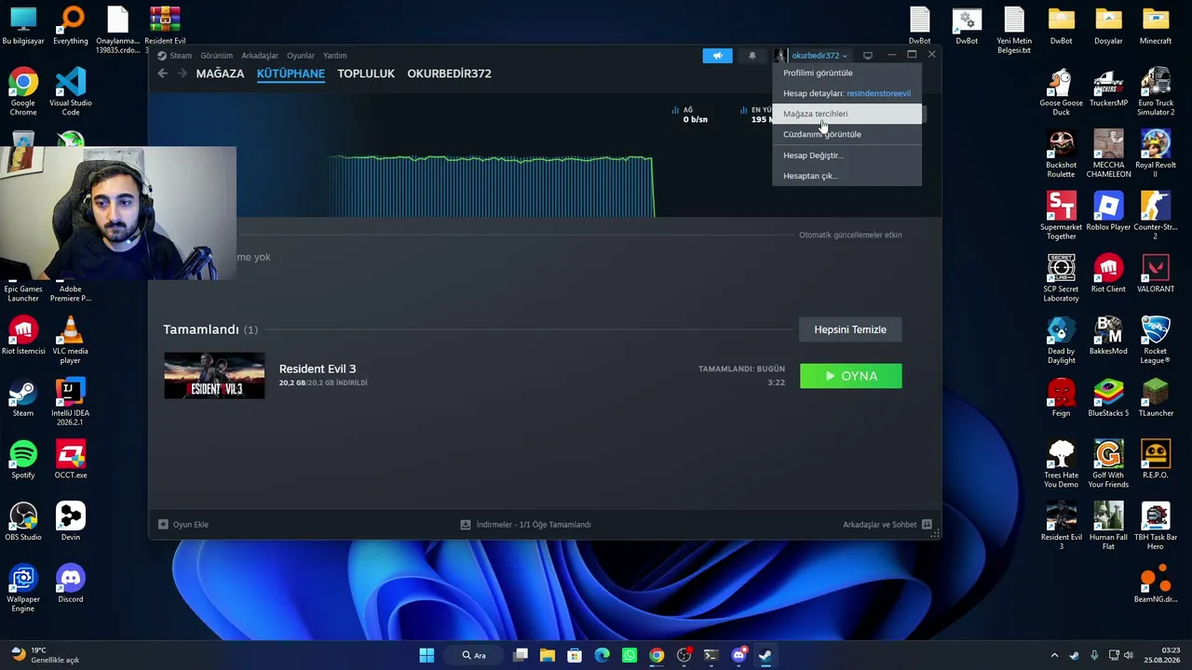Open the Görünüm menu

coord(216,56)
